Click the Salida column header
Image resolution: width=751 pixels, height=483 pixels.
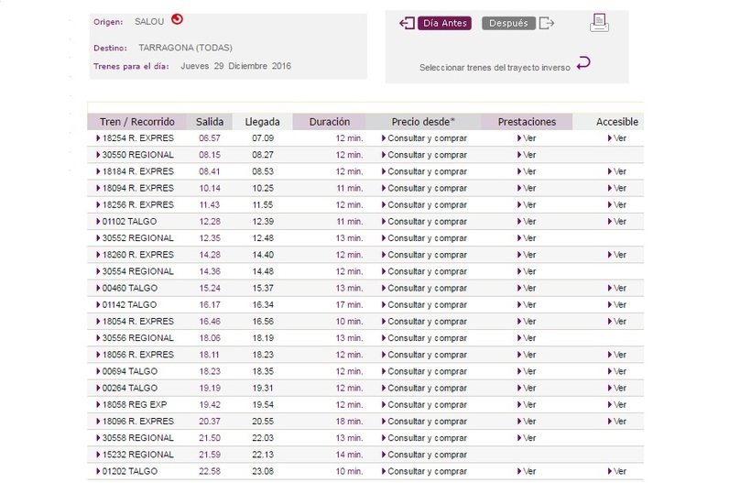(209, 122)
